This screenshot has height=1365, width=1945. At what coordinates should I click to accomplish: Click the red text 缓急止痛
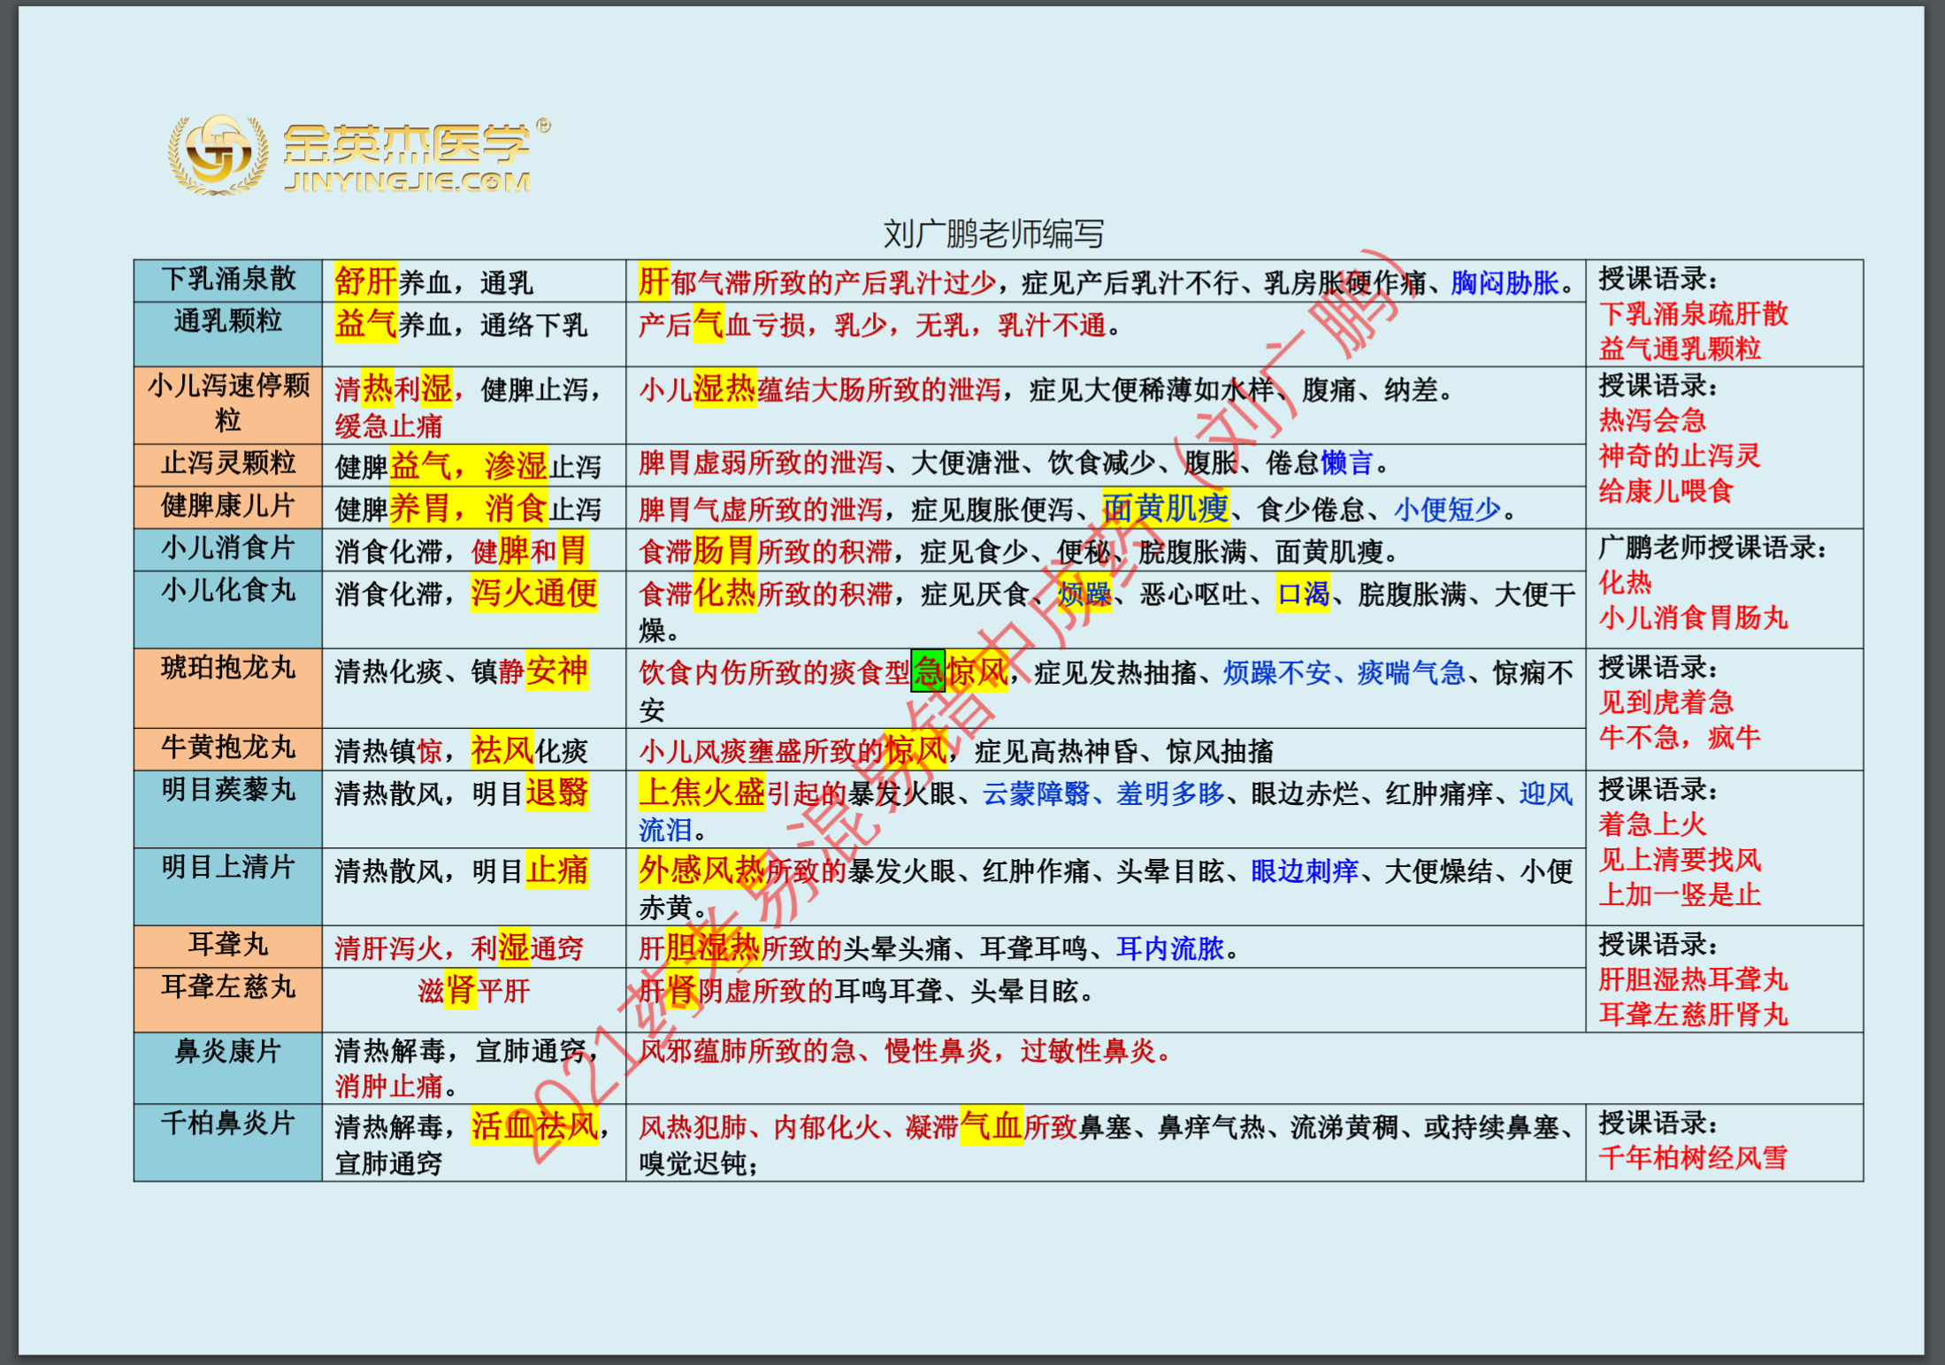[388, 426]
